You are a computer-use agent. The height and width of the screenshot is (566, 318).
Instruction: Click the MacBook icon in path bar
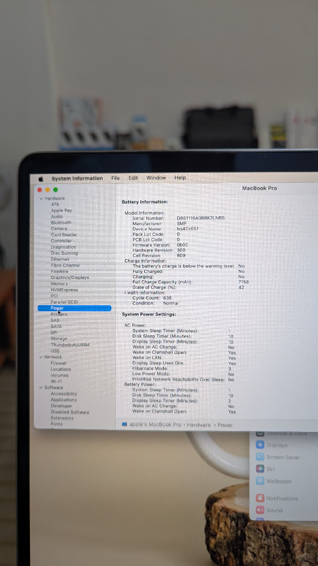click(x=124, y=424)
